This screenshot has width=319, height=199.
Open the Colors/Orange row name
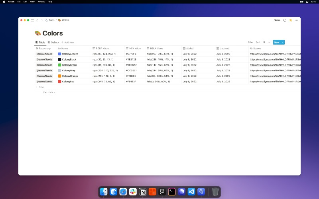(70, 76)
